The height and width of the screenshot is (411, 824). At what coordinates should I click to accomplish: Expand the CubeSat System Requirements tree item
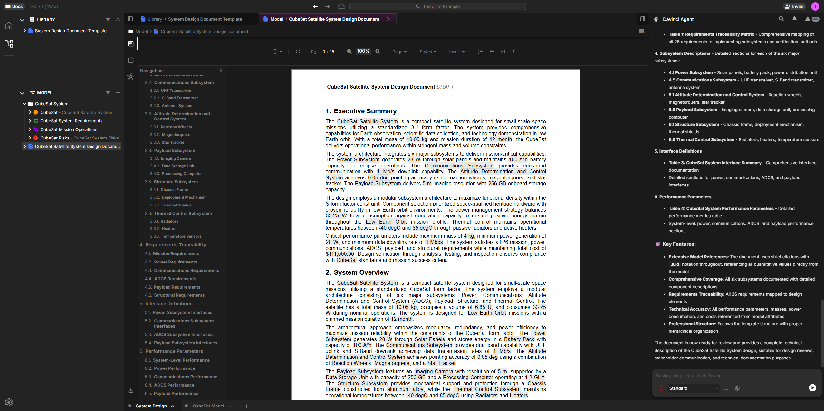pos(30,121)
